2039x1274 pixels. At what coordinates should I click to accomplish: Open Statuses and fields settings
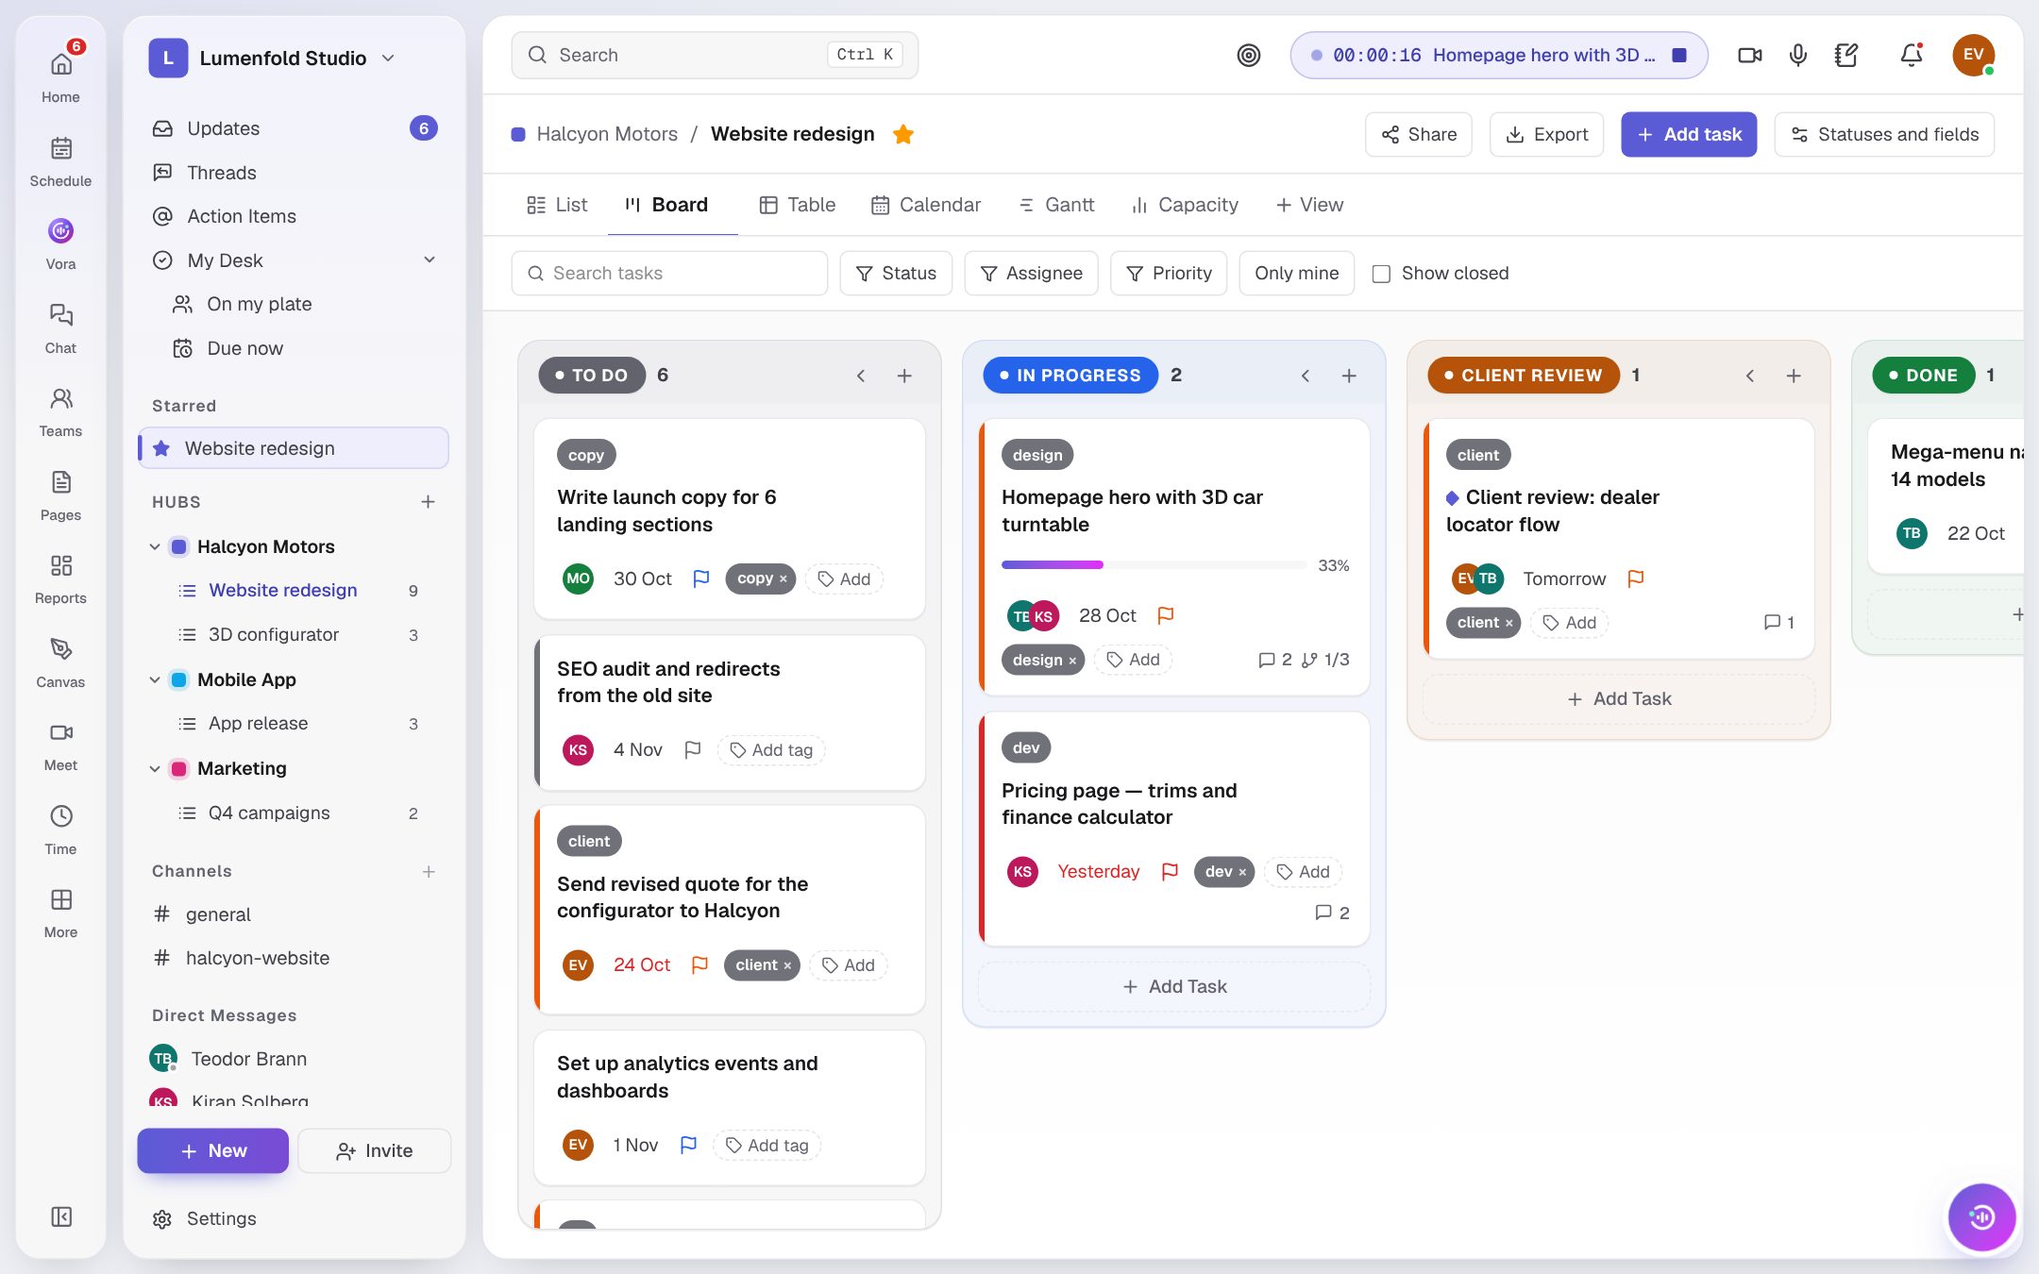point(1883,134)
